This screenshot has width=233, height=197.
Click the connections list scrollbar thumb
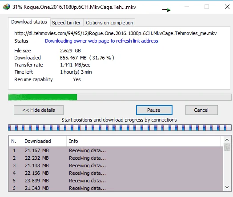click(x=227, y=147)
